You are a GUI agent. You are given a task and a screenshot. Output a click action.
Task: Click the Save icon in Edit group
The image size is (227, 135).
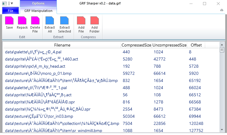coord(9,21)
